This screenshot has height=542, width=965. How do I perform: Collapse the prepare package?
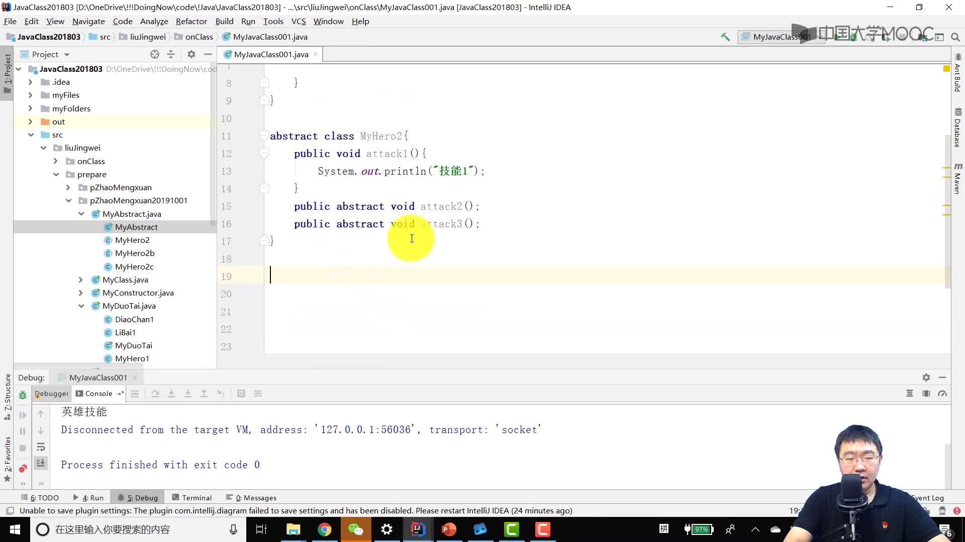pyautogui.click(x=56, y=174)
